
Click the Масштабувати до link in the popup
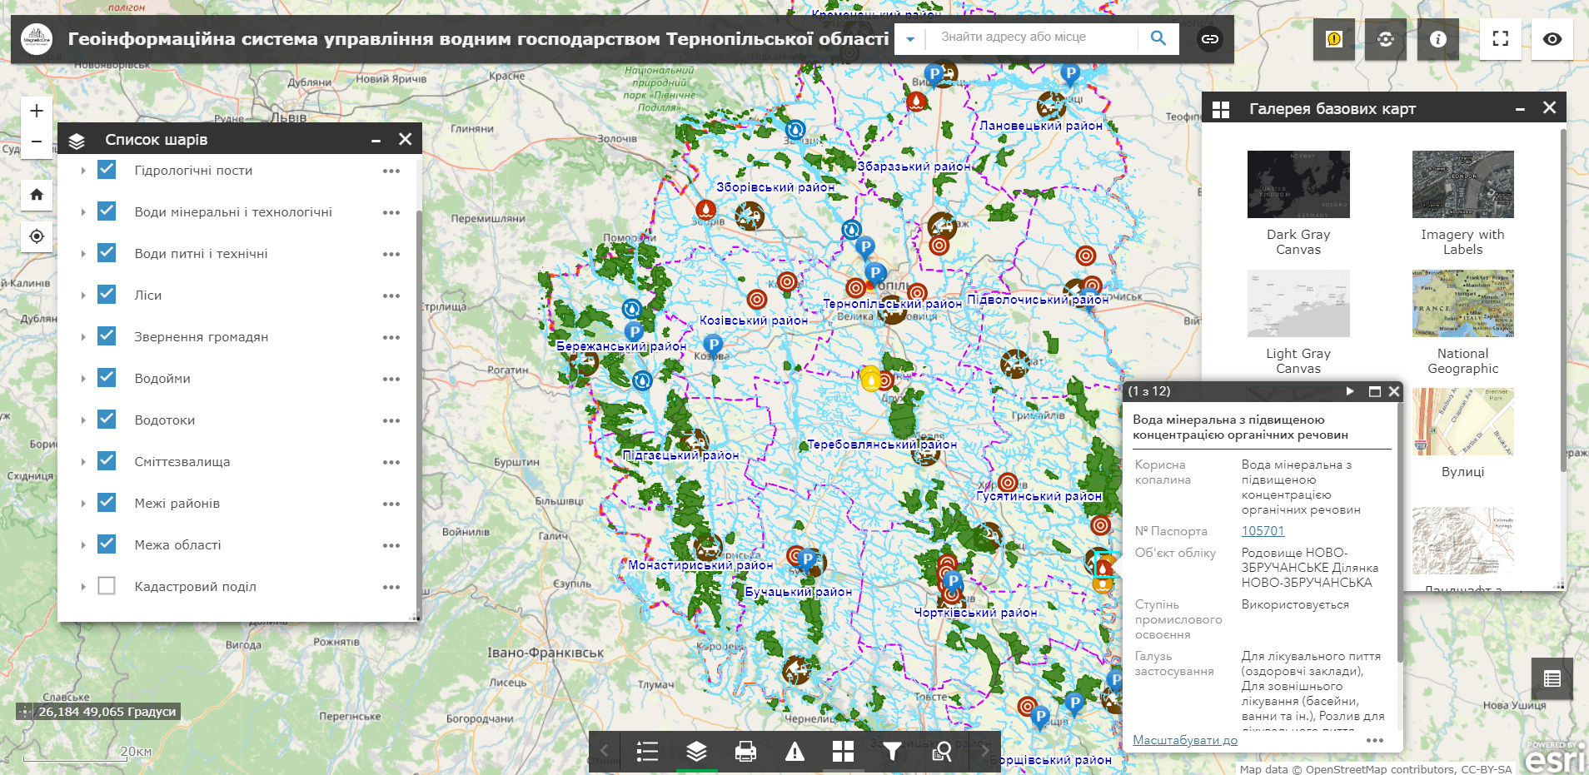click(1183, 739)
